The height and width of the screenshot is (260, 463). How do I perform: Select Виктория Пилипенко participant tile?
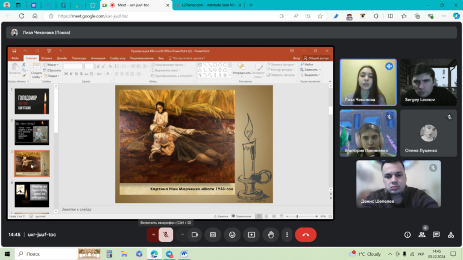[x=368, y=133]
